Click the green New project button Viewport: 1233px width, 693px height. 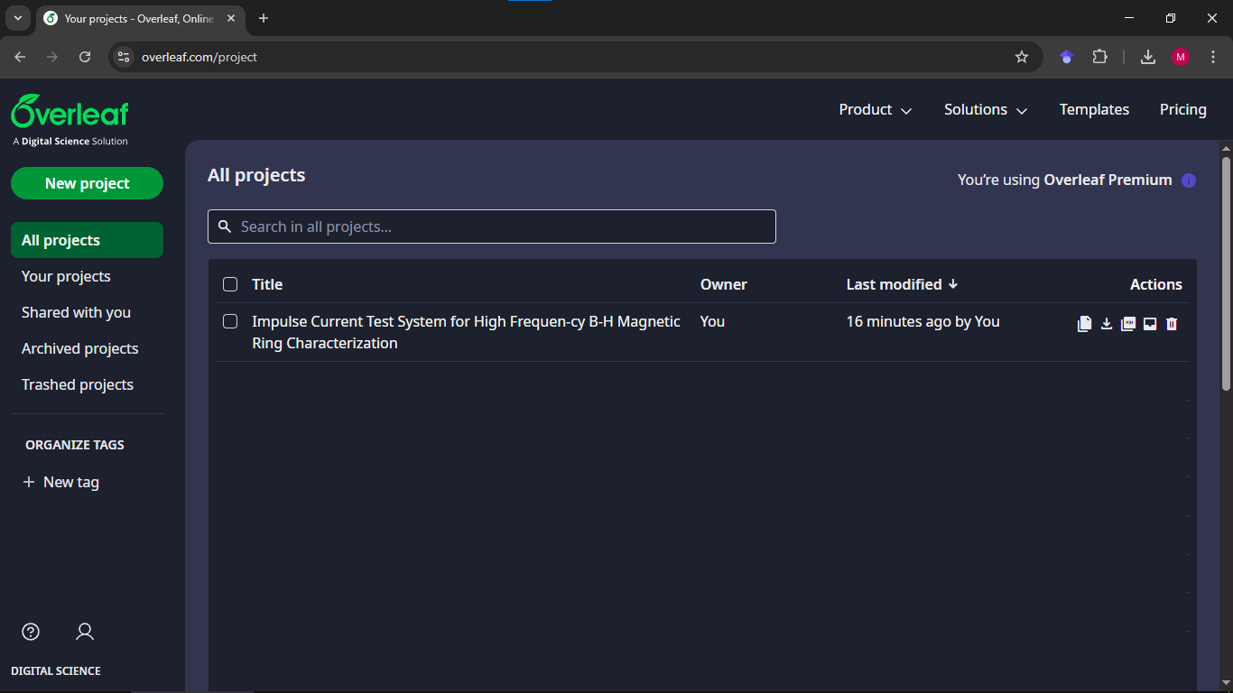[87, 183]
